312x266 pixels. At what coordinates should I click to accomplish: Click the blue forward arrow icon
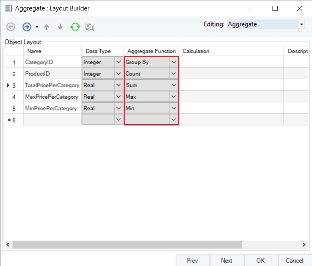pos(27,27)
